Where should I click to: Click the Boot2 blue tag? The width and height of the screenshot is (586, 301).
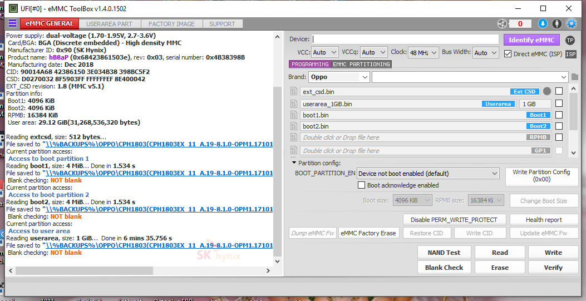click(538, 126)
